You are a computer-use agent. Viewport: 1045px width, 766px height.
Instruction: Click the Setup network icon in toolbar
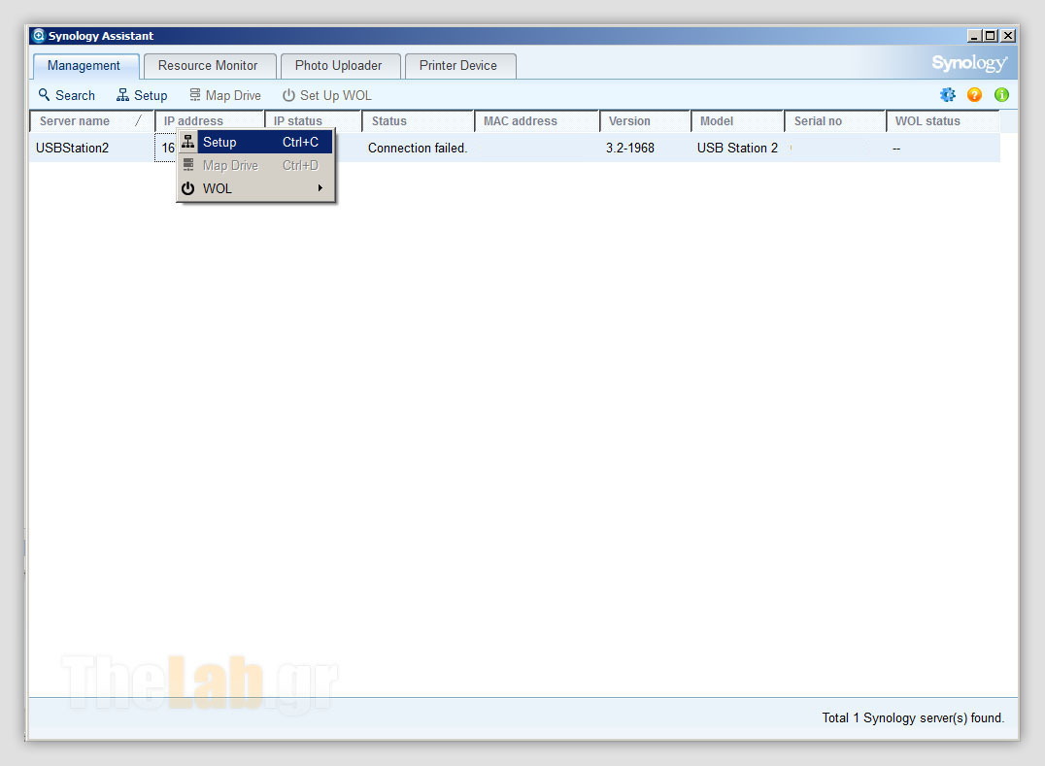point(122,95)
